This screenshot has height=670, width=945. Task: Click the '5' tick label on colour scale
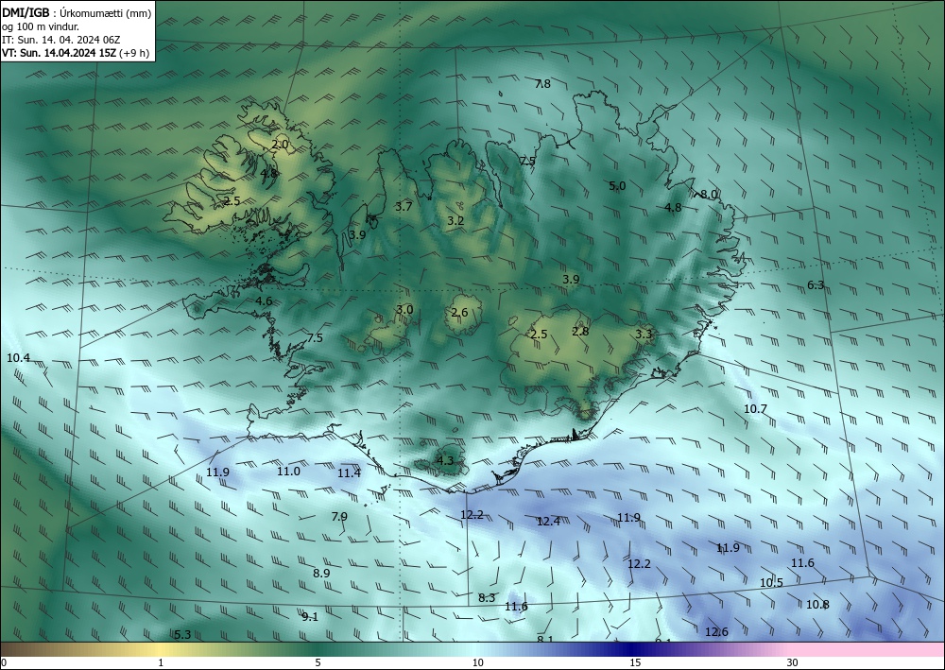point(318,663)
